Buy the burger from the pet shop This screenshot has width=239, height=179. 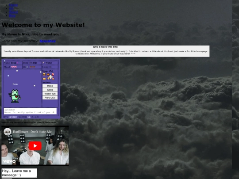44,74
